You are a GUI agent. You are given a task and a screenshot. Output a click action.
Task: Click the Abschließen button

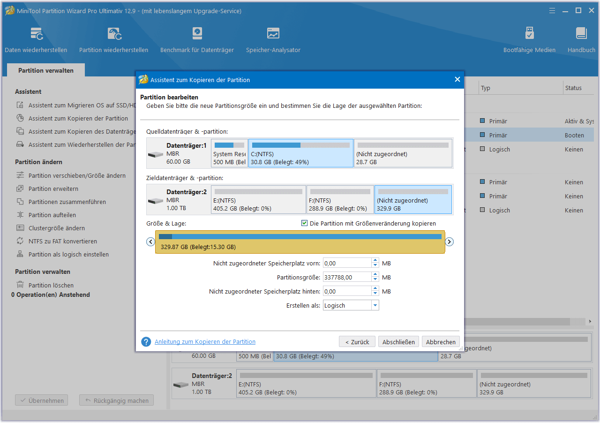(x=398, y=342)
